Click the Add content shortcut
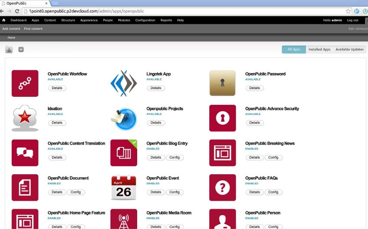 click(x=11, y=29)
